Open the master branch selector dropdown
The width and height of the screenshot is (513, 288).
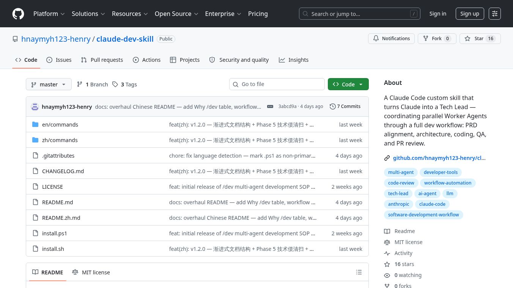49,84
